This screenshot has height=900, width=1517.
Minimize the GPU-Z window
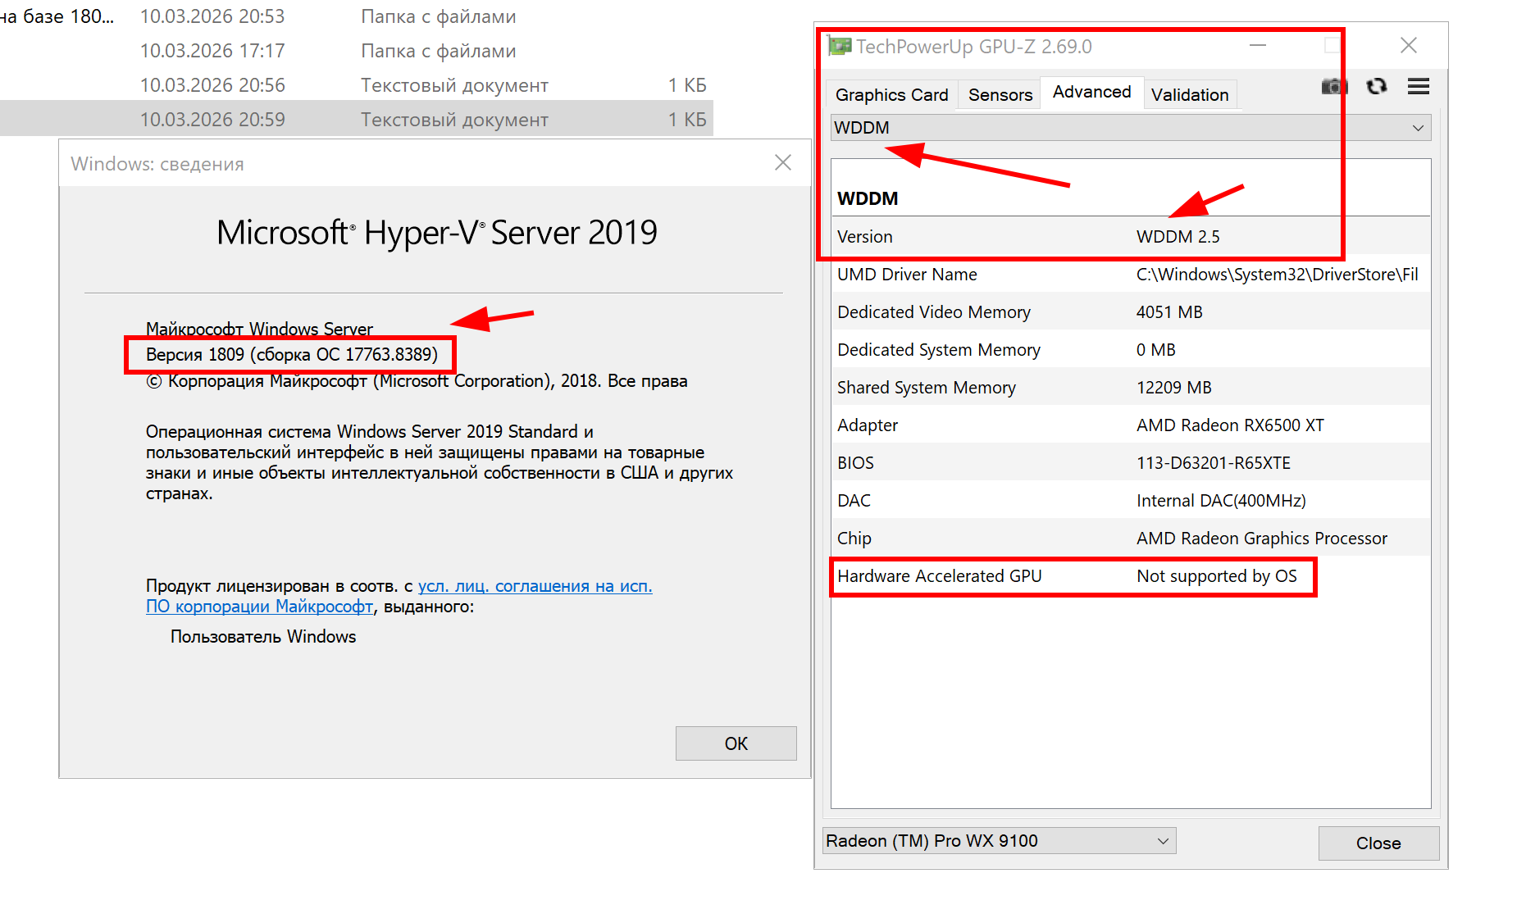coord(1257,45)
